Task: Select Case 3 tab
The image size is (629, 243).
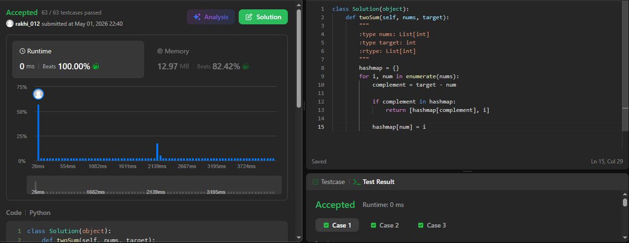Action: (432, 225)
